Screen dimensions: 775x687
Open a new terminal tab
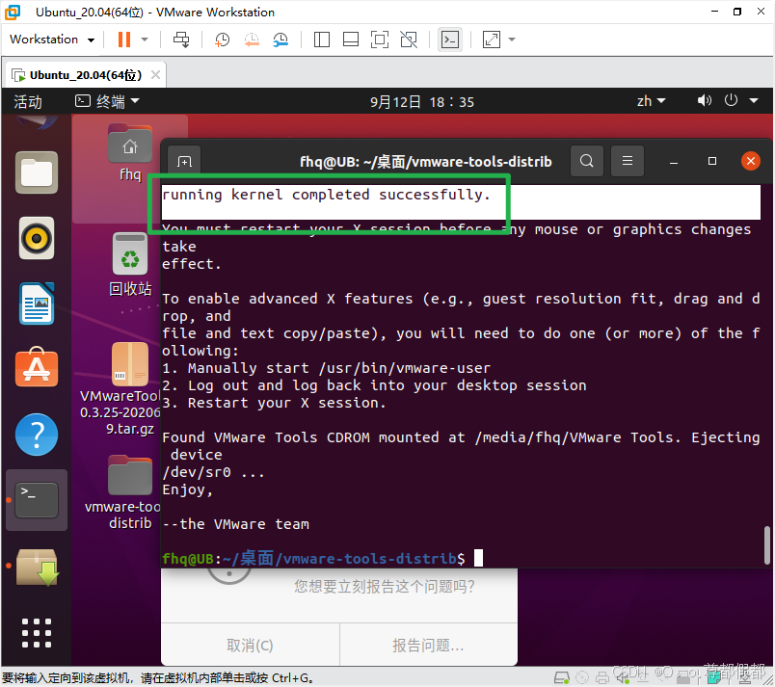(184, 162)
